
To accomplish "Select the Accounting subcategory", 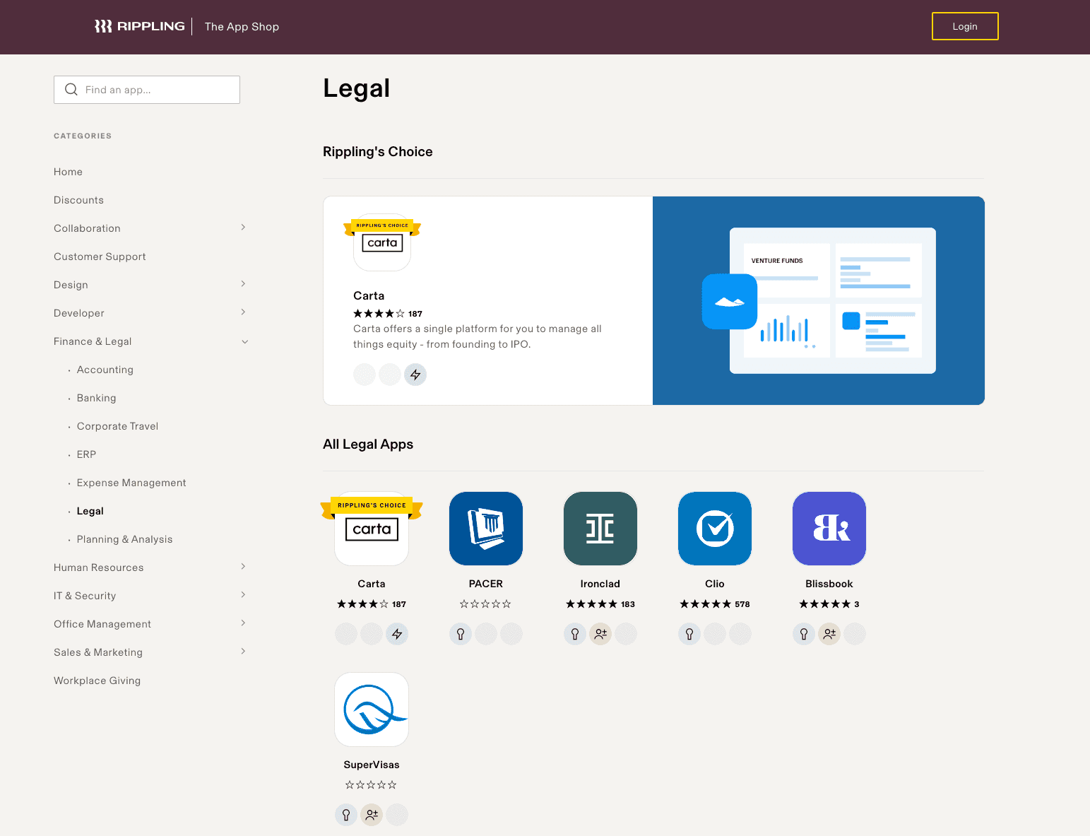I will click(105, 370).
